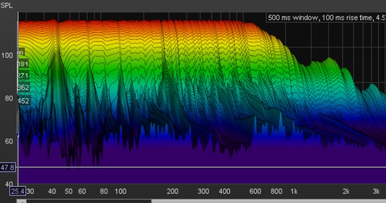Click the horizontal cursor line at 47.8 dB
Viewport: 386px width, 203px height.
click(202, 167)
